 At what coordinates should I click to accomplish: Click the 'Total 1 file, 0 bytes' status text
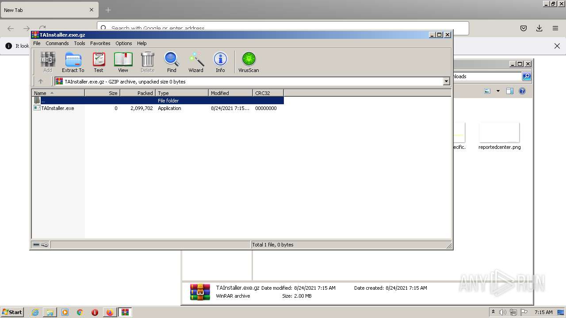(x=273, y=245)
